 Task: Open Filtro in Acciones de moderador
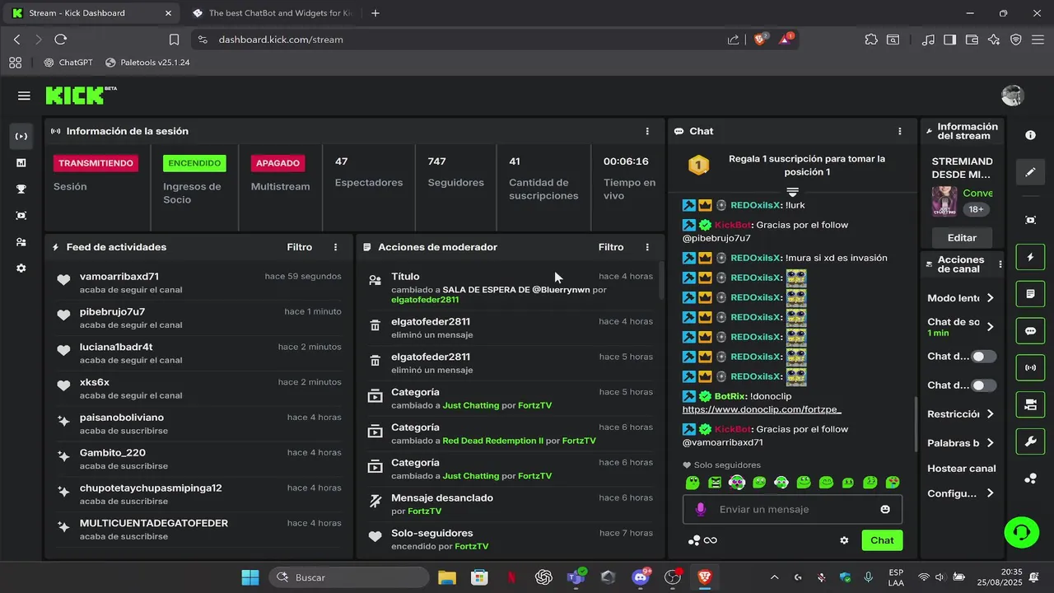[x=611, y=247]
